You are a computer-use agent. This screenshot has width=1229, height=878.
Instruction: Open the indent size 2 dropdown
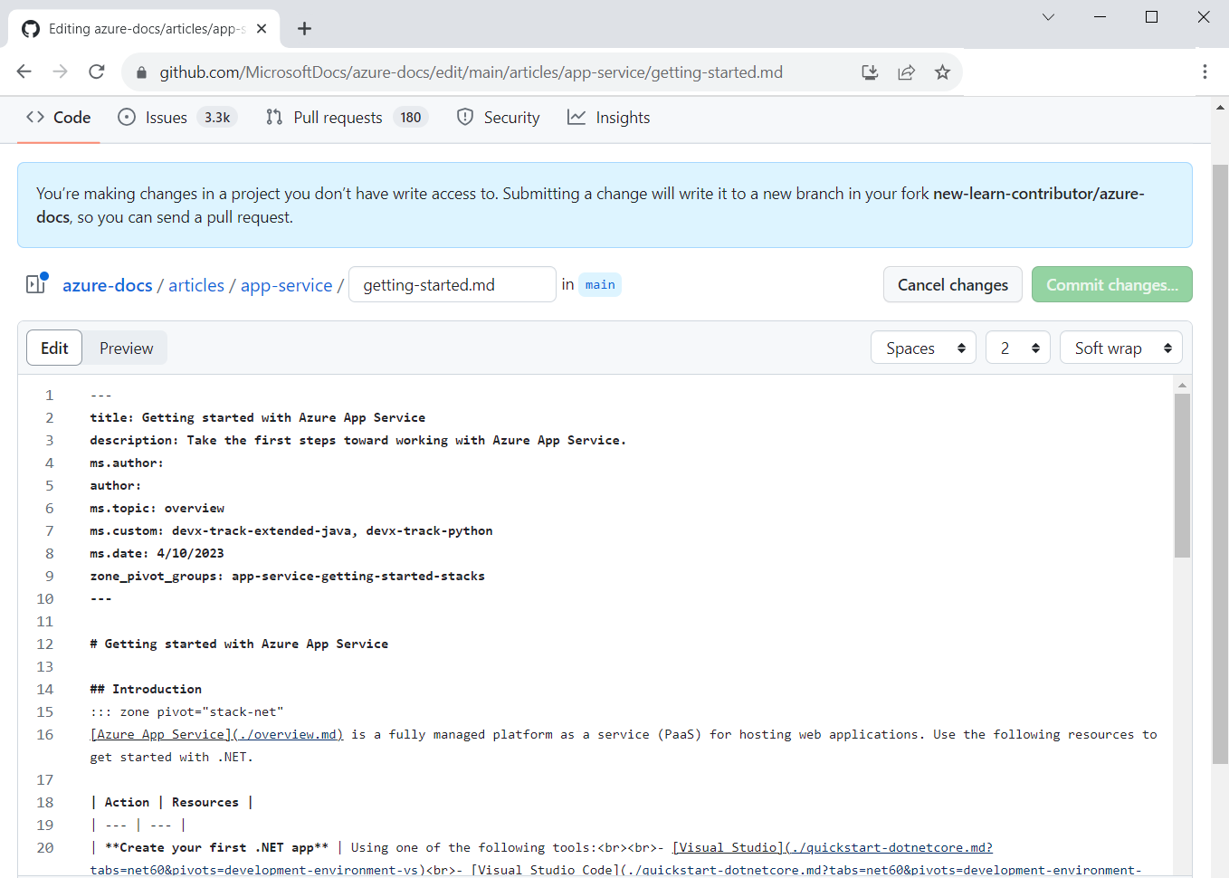(1017, 347)
